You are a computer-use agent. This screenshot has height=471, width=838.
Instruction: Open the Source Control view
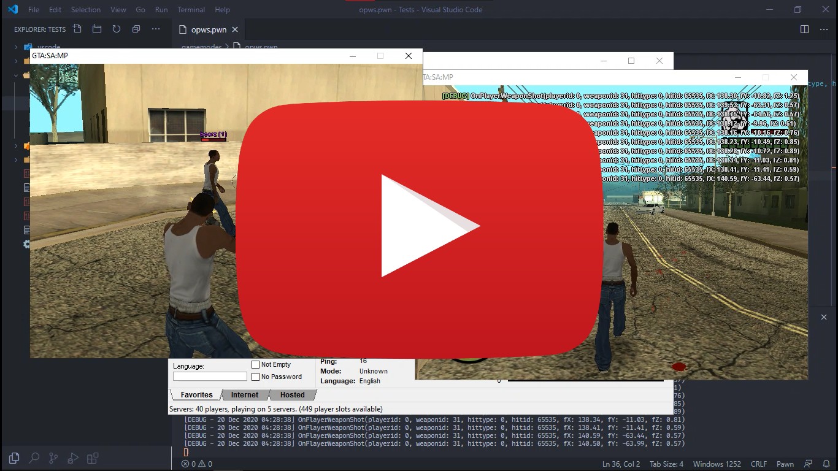53,458
